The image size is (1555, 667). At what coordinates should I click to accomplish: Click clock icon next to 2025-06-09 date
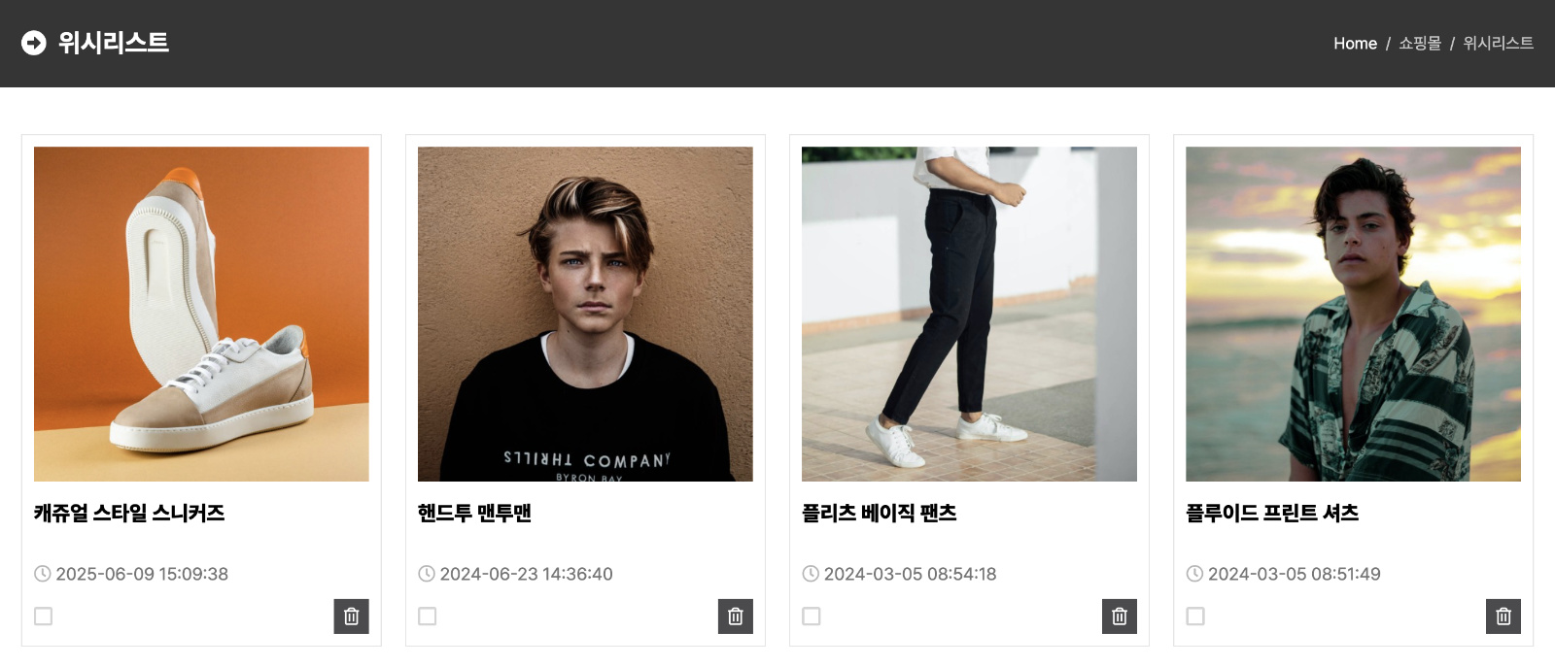tap(43, 574)
